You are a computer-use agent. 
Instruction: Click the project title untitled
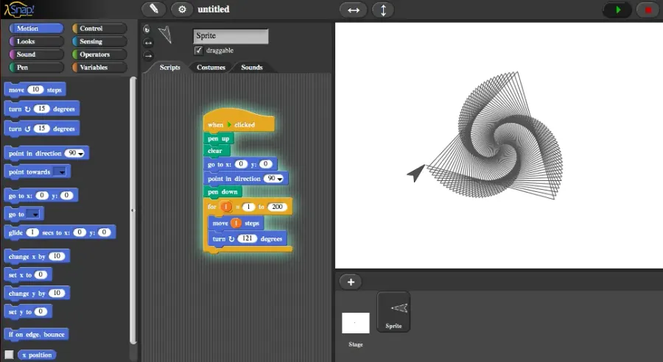tap(214, 10)
